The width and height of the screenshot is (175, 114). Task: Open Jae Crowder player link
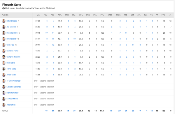coord(11,27)
